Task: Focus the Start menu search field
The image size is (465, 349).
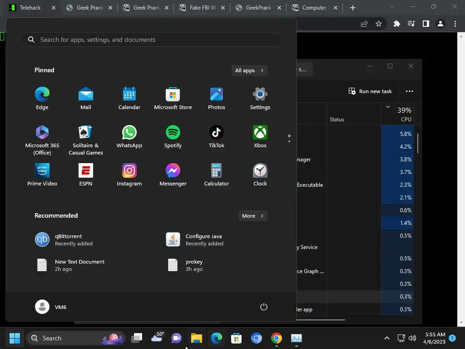Action: (x=151, y=40)
